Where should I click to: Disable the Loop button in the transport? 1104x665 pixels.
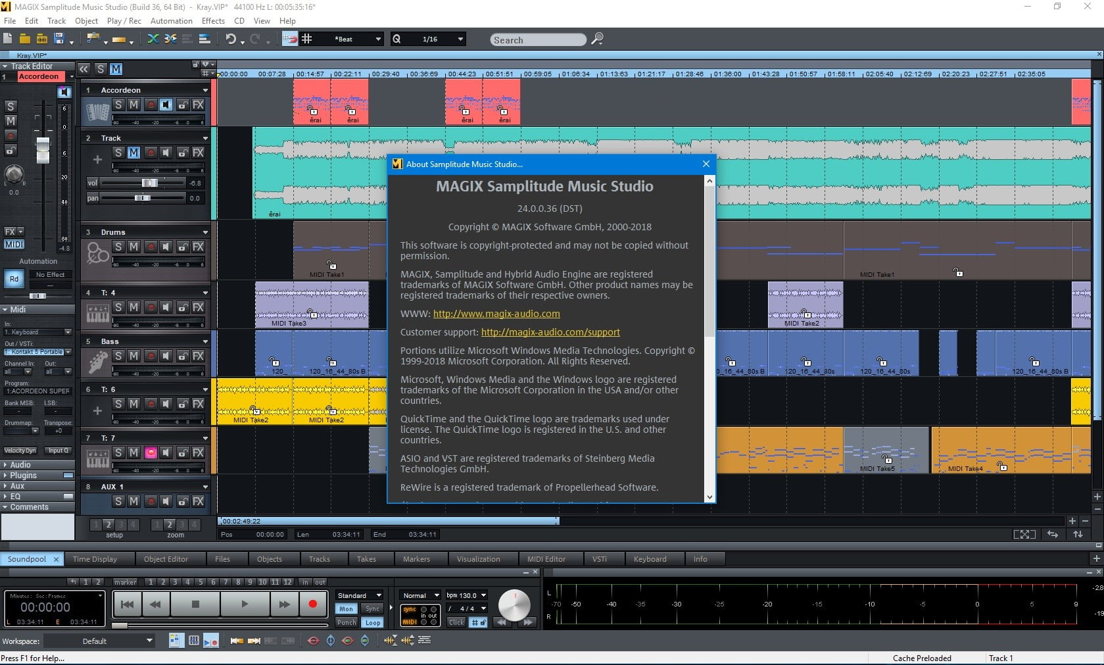point(373,622)
